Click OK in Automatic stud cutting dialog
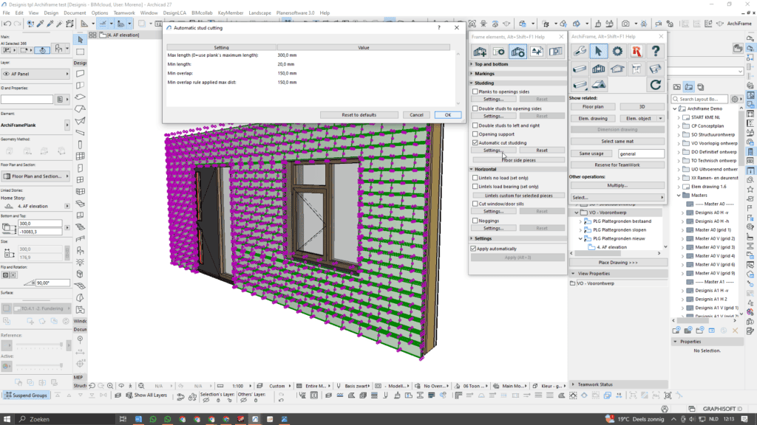The image size is (757, 425). (x=448, y=115)
